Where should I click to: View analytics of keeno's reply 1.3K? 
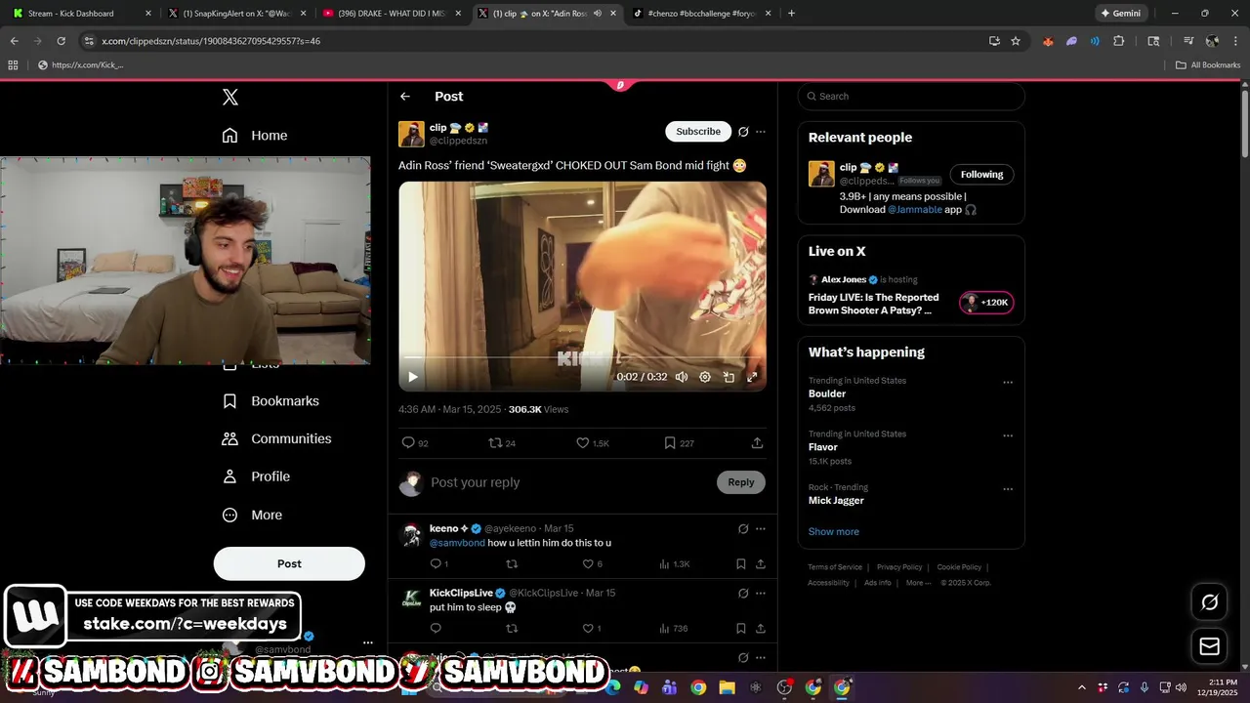click(x=674, y=564)
